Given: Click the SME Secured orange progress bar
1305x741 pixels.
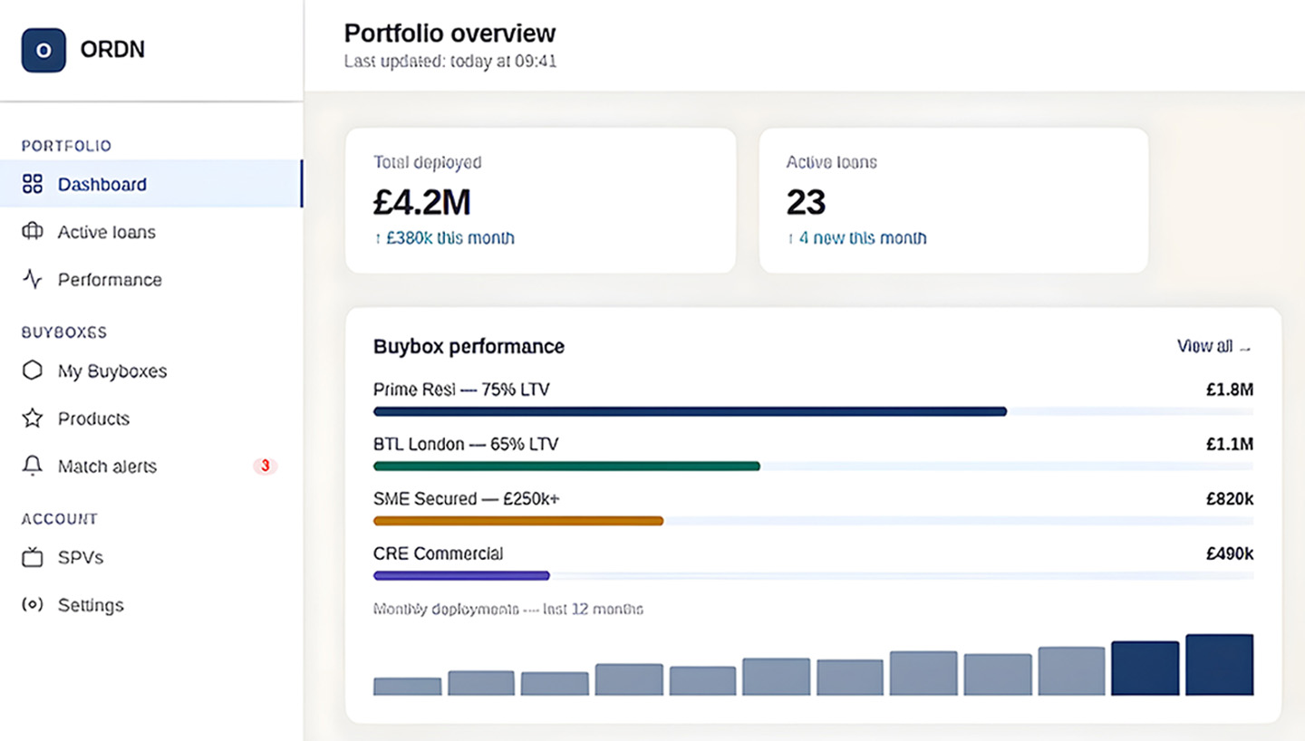Looking at the screenshot, I should click(518, 521).
